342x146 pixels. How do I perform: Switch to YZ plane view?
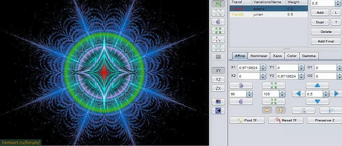coord(218,80)
